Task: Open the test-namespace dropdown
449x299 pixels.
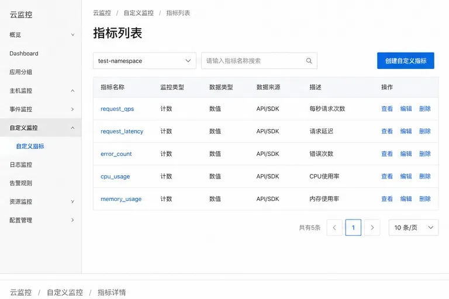Action: (x=144, y=61)
